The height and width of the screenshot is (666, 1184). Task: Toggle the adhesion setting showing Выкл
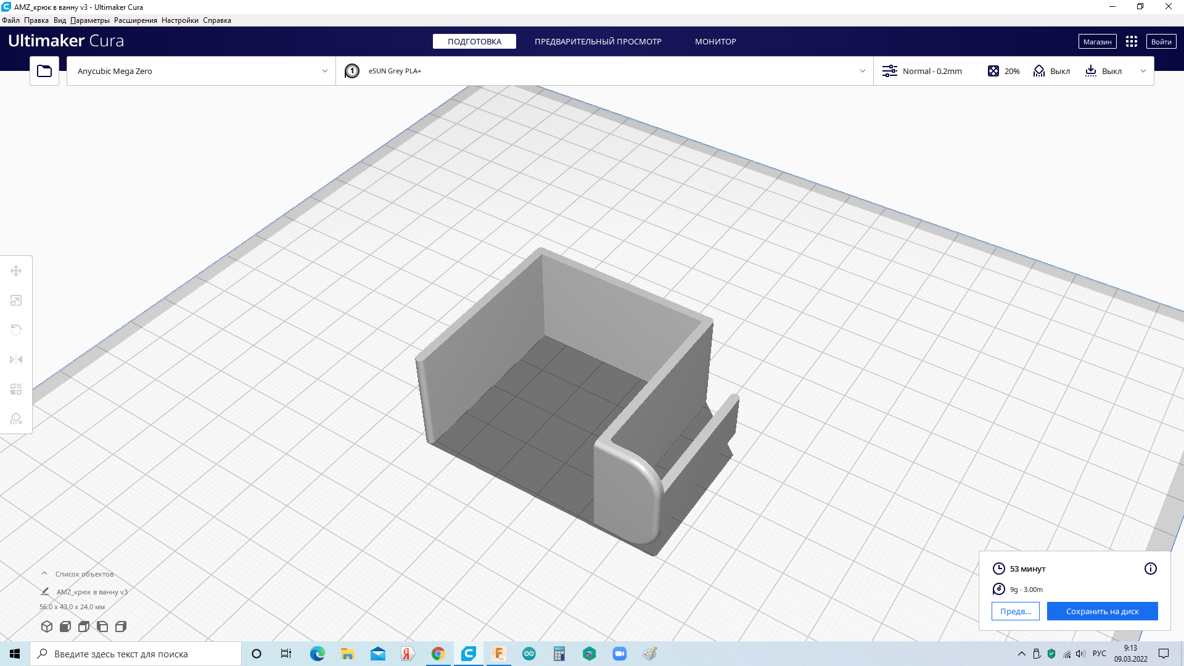[1104, 71]
